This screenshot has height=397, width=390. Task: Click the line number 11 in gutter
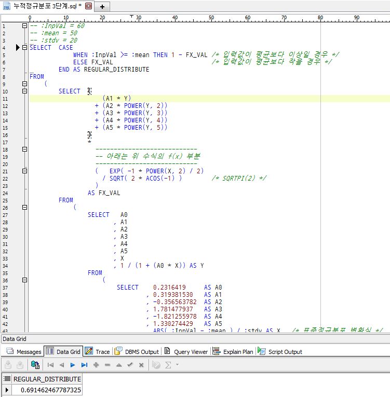point(5,99)
